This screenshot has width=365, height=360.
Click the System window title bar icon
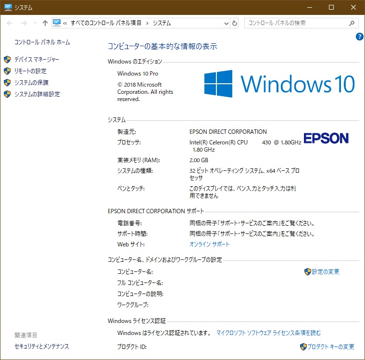[8, 7]
